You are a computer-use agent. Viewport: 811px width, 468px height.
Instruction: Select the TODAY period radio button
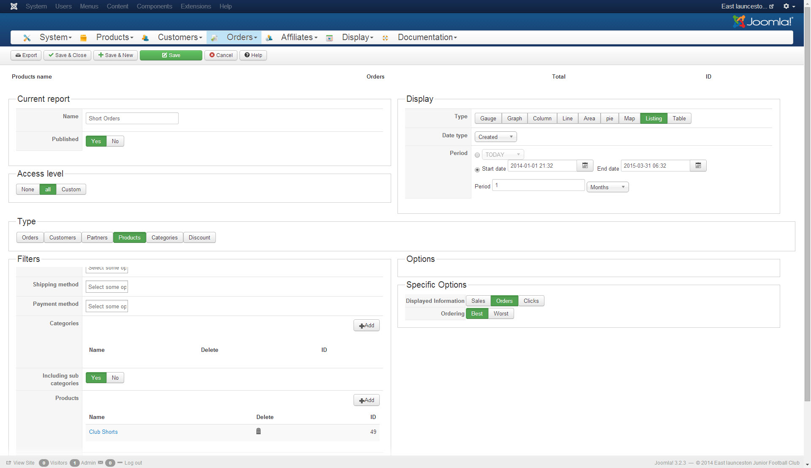pyautogui.click(x=477, y=155)
